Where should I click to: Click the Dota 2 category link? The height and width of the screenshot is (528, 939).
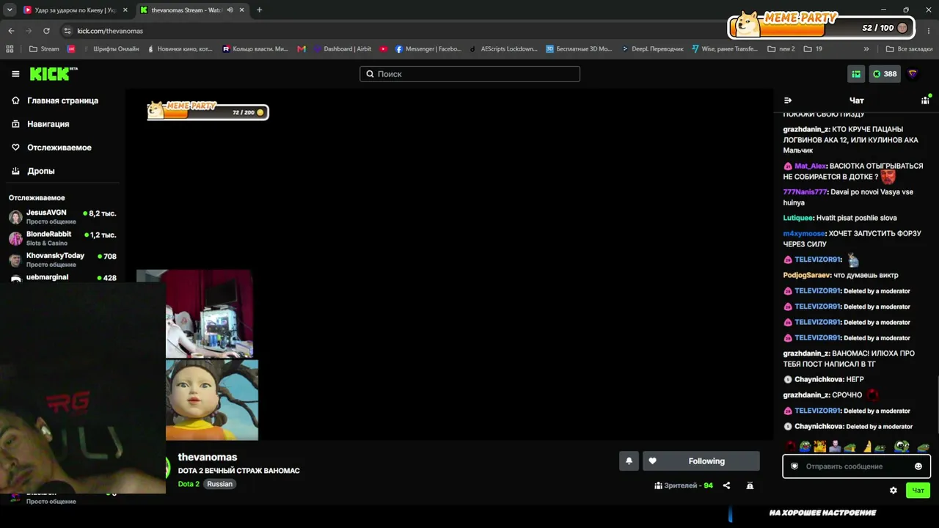[x=189, y=484]
